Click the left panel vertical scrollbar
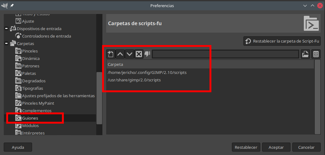The width and height of the screenshot is (325, 155). 99,98
